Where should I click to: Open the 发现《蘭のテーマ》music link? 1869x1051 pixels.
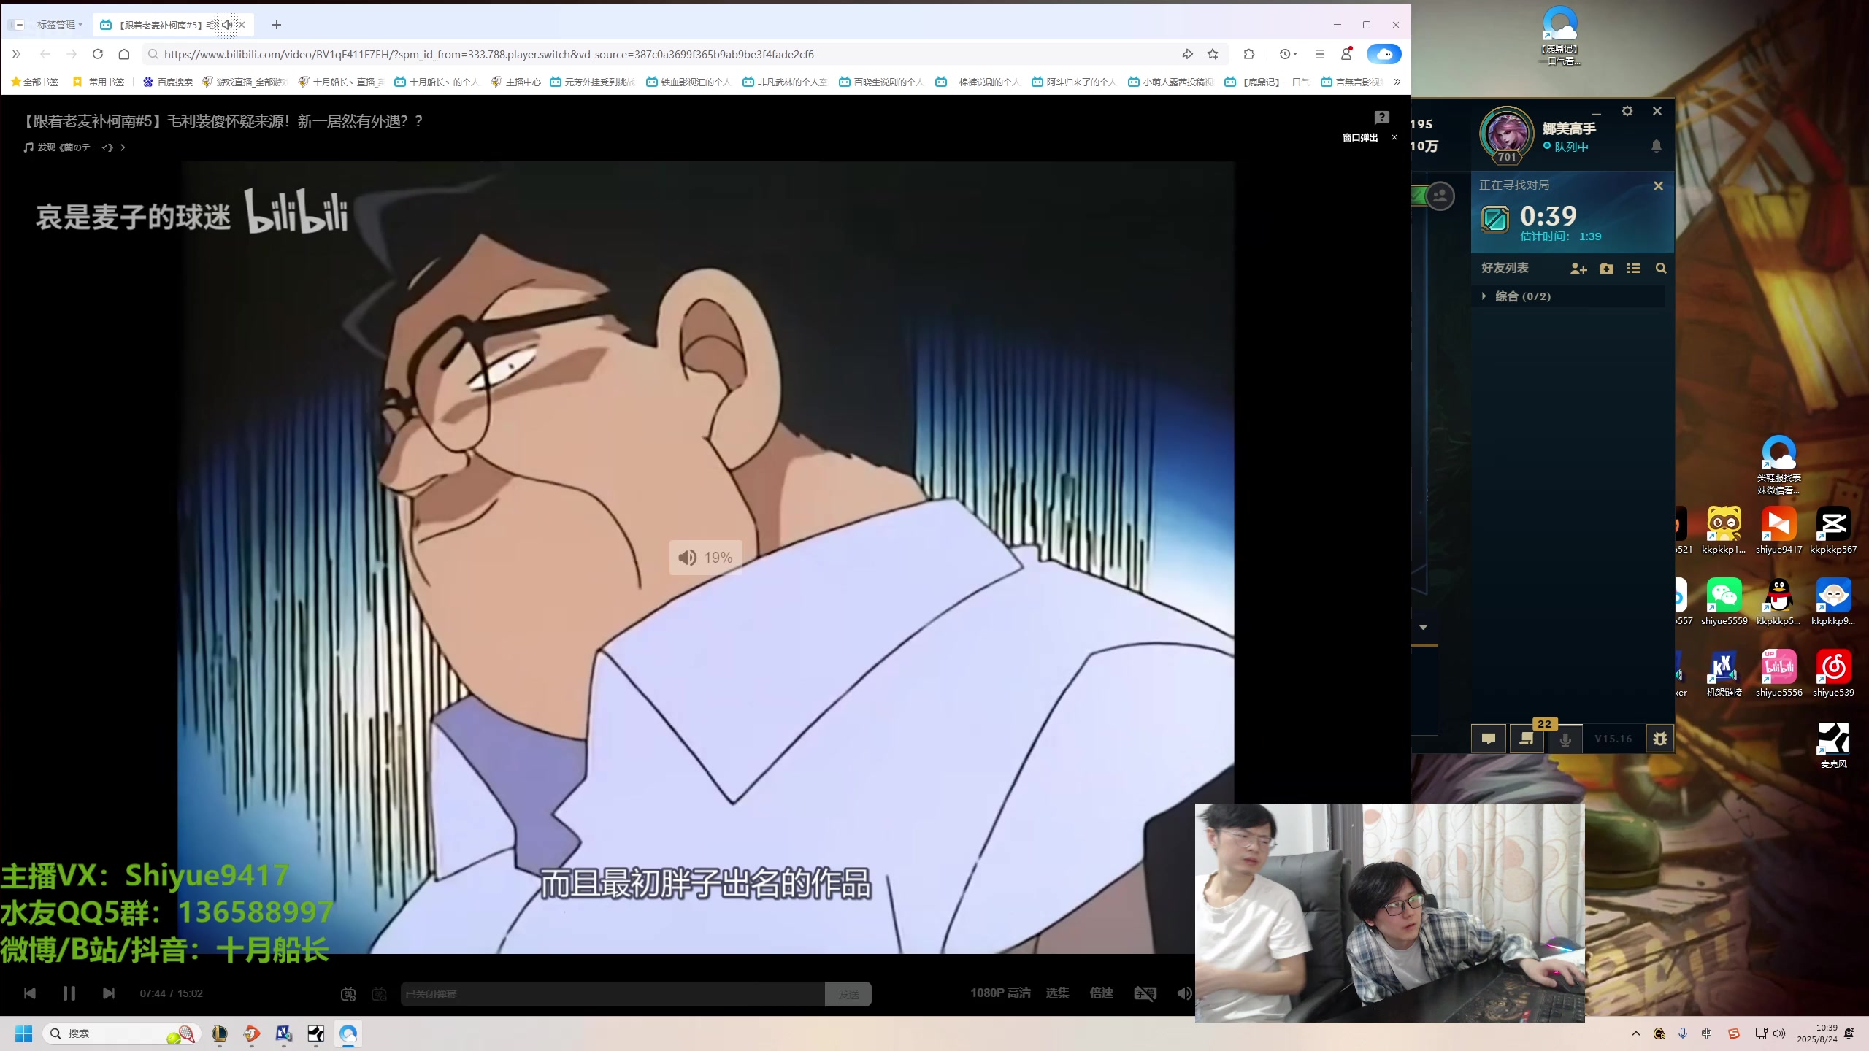[75, 147]
